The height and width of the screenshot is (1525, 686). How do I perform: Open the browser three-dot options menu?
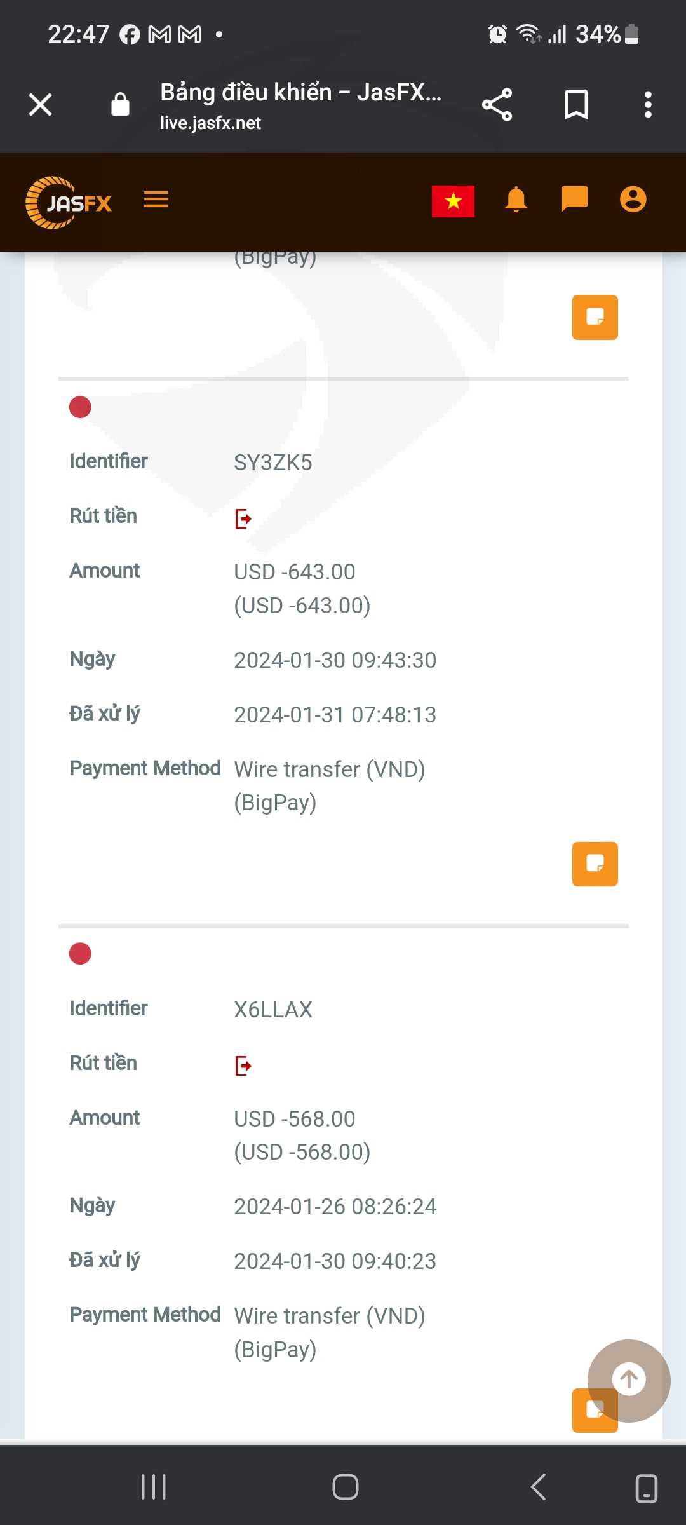[647, 104]
